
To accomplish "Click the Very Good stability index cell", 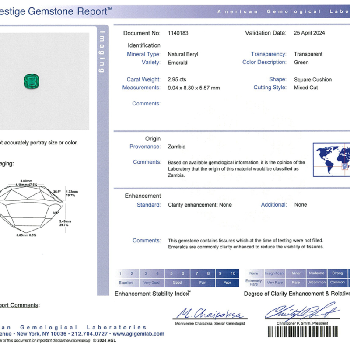I will [151, 283].
